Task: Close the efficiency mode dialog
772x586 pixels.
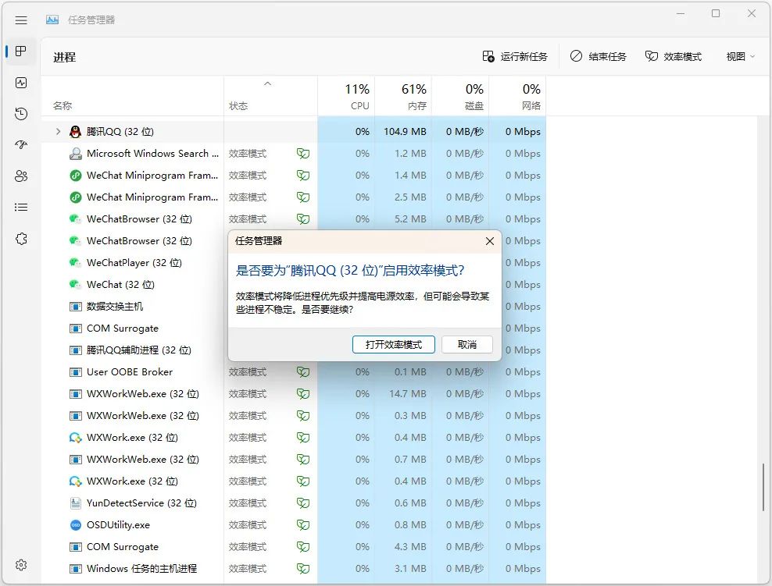Action: (x=489, y=241)
